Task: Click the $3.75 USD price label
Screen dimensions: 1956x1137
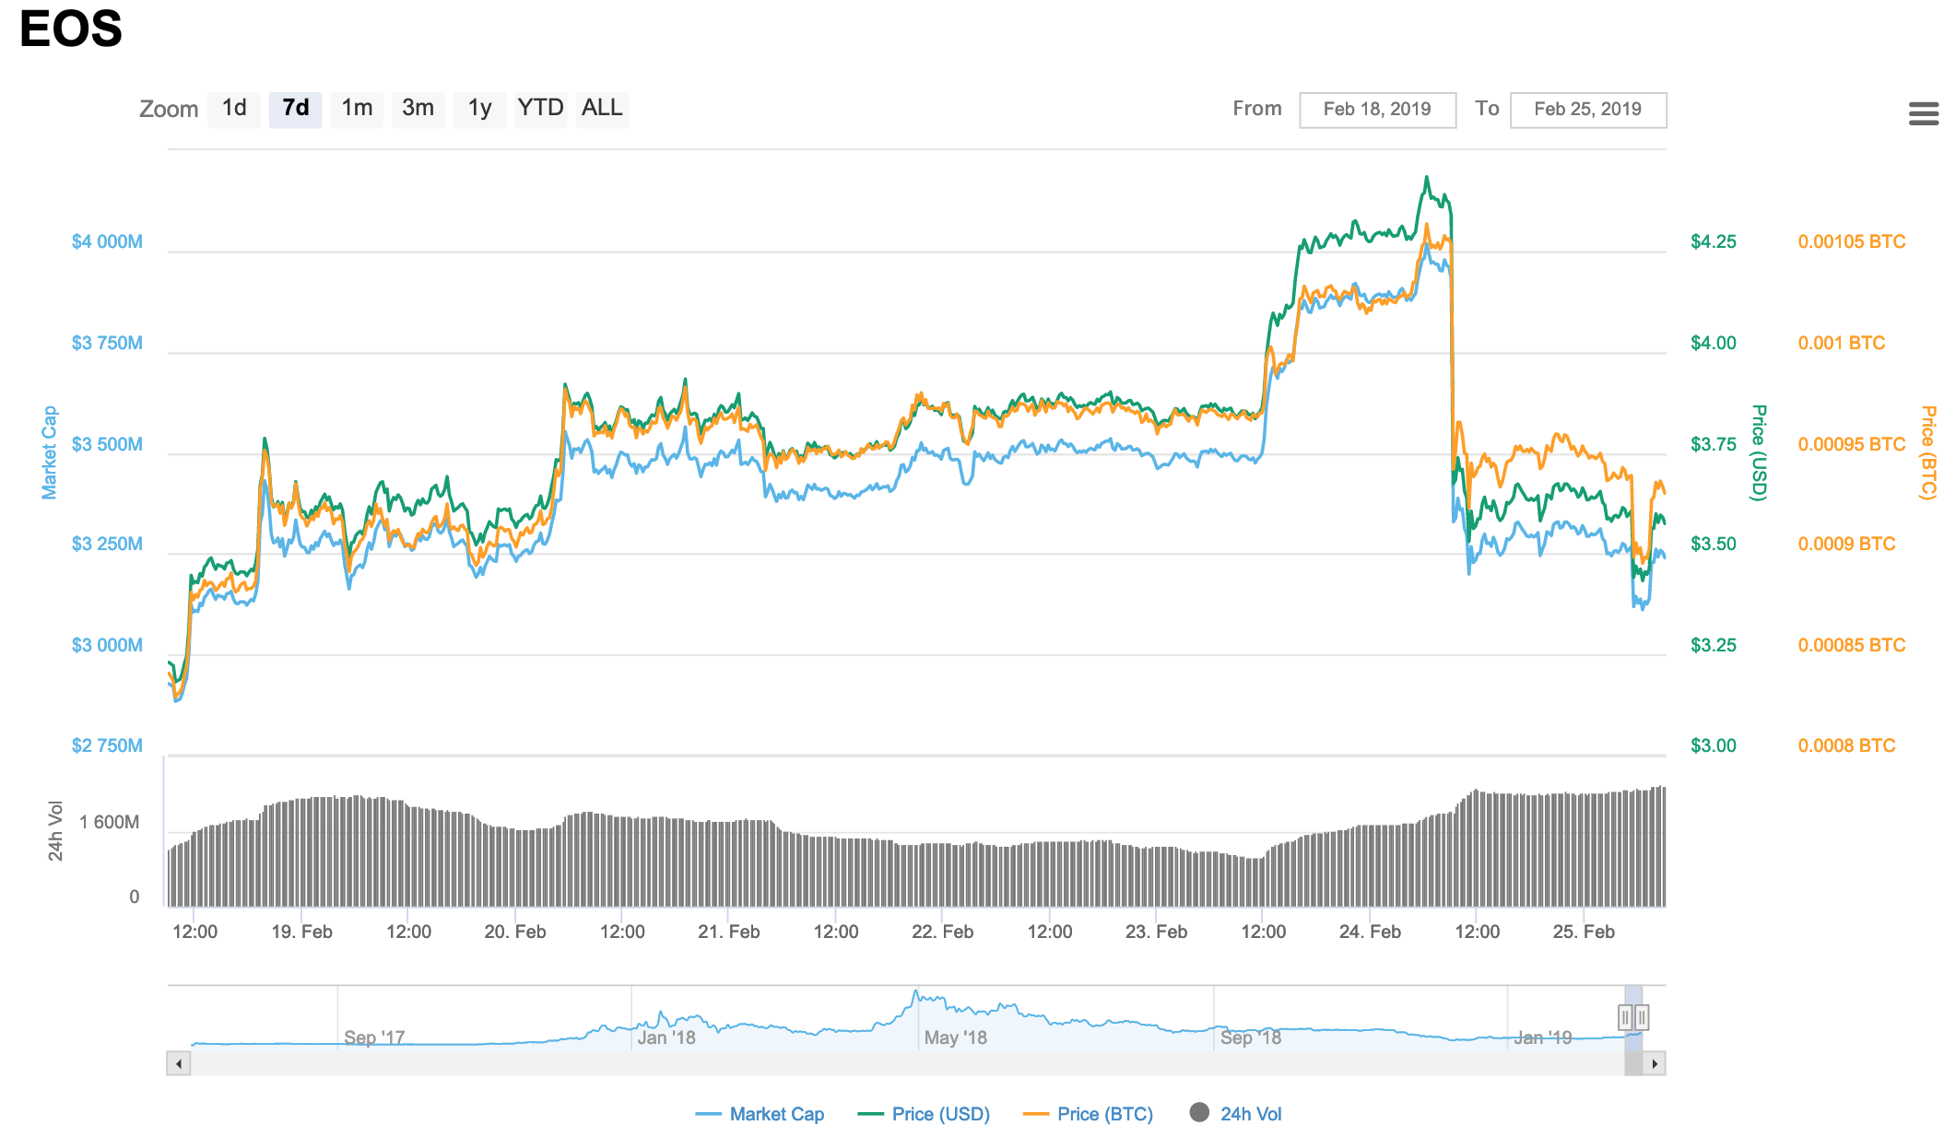Action: pyautogui.click(x=1714, y=444)
